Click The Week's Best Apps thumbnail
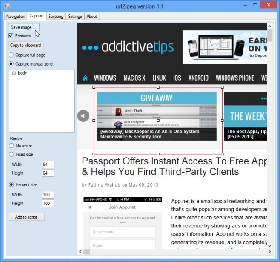The image size is (280, 262). (x=246, y=116)
